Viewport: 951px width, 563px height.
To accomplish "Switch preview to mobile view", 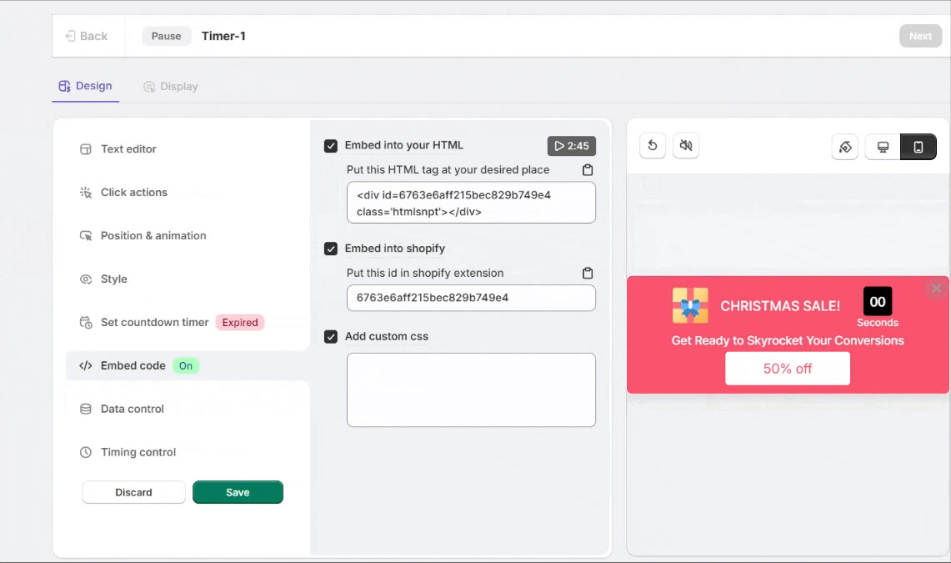I will coord(918,147).
